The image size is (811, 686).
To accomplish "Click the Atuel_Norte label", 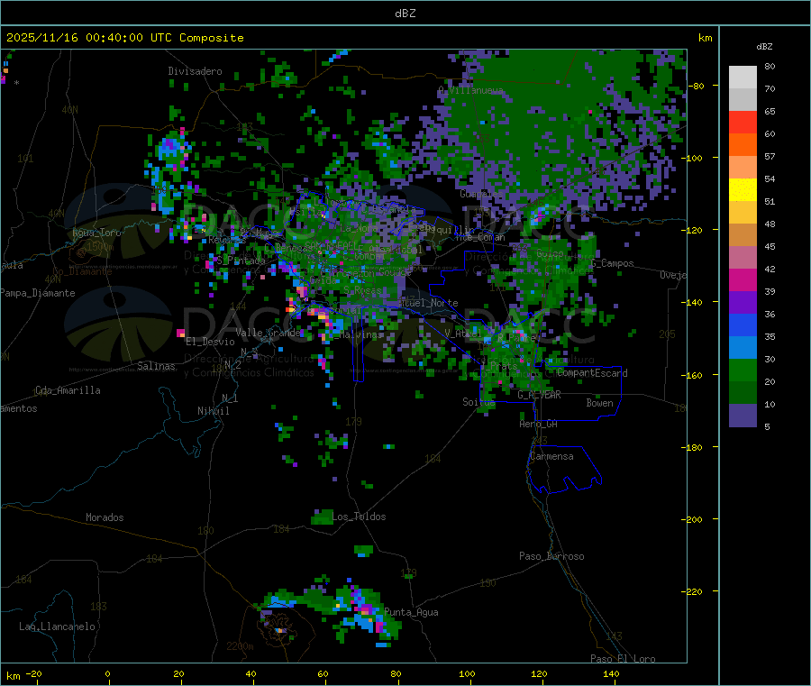I will (429, 303).
